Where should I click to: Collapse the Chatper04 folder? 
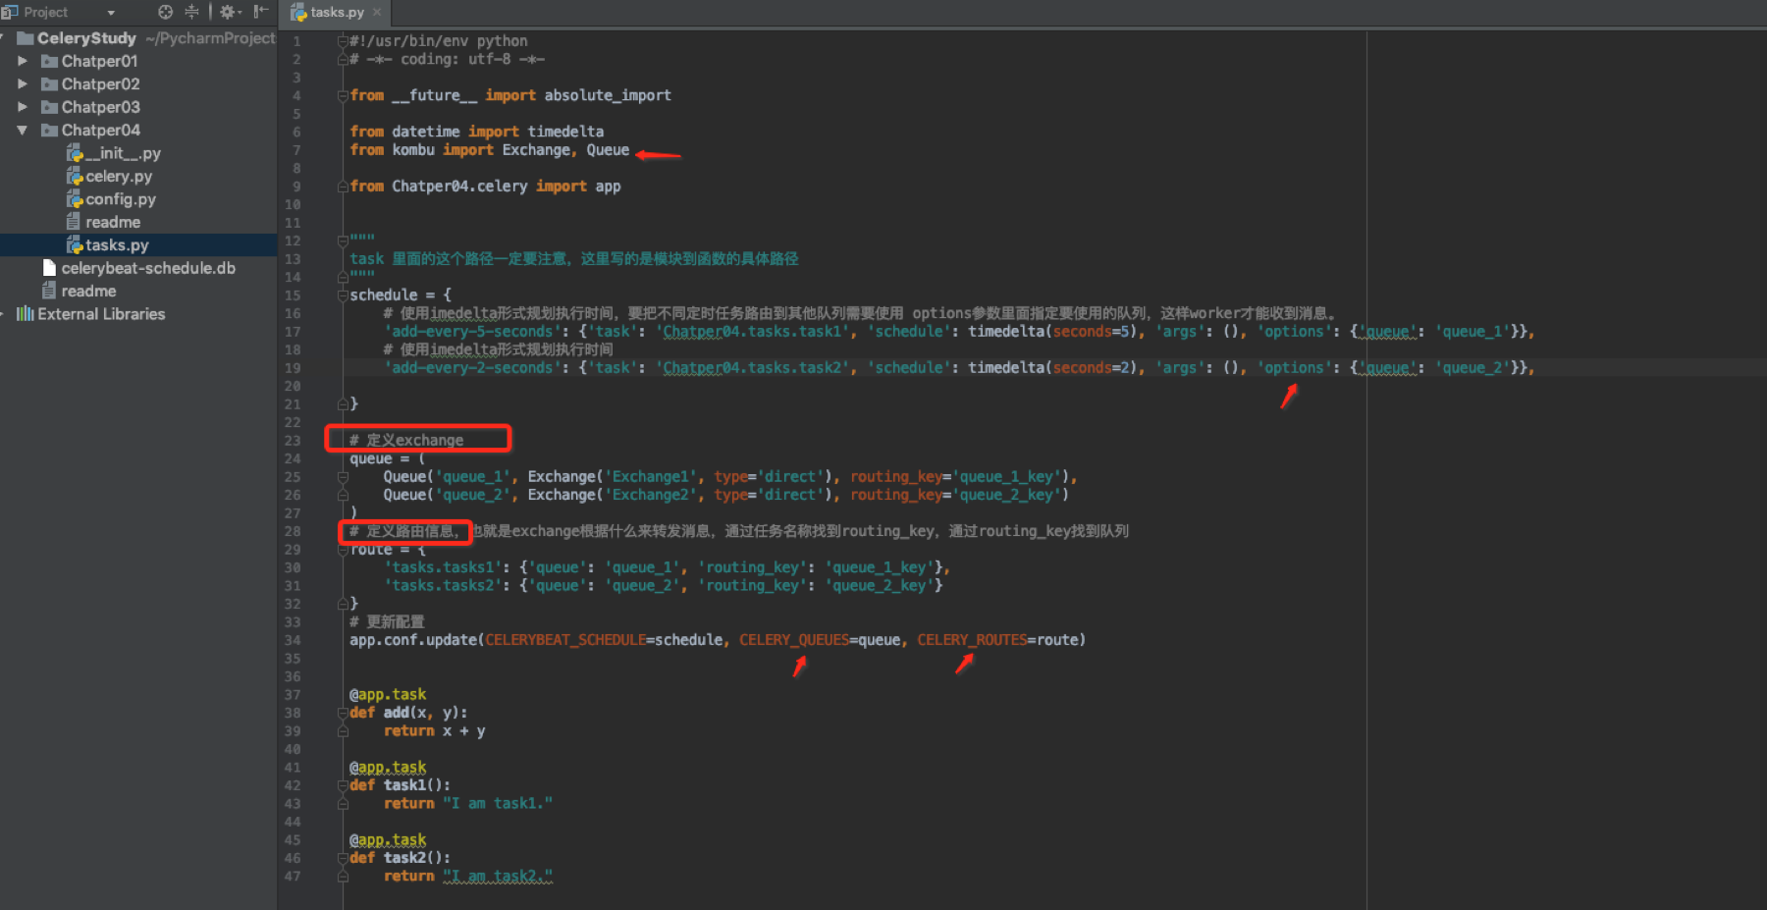22,130
